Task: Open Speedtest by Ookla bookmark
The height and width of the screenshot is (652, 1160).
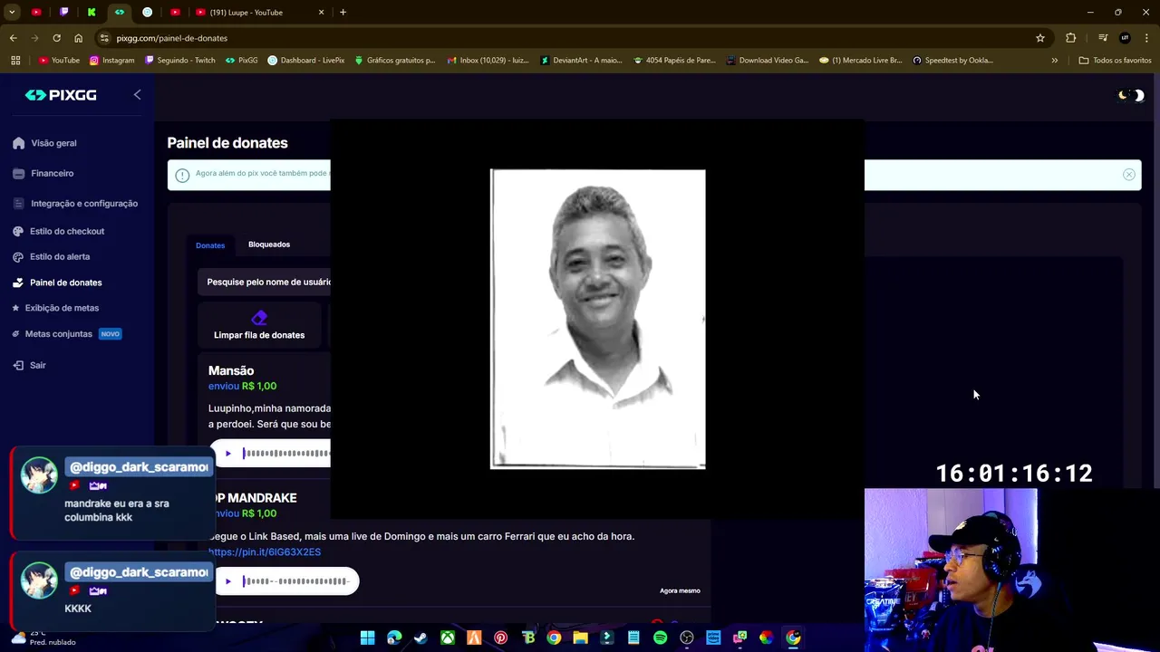Action: (952, 61)
